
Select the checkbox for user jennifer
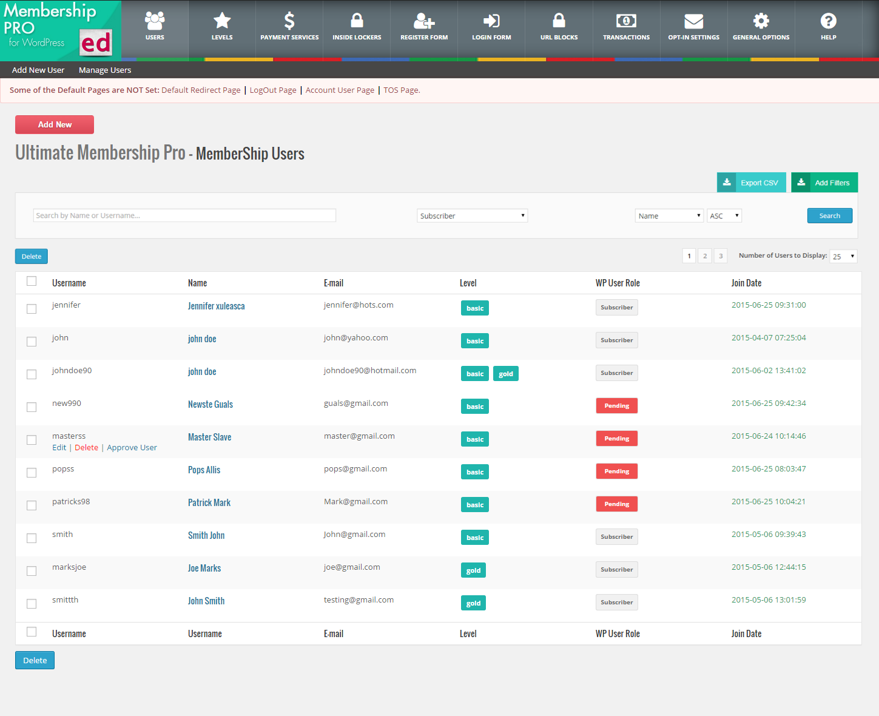coord(32,309)
